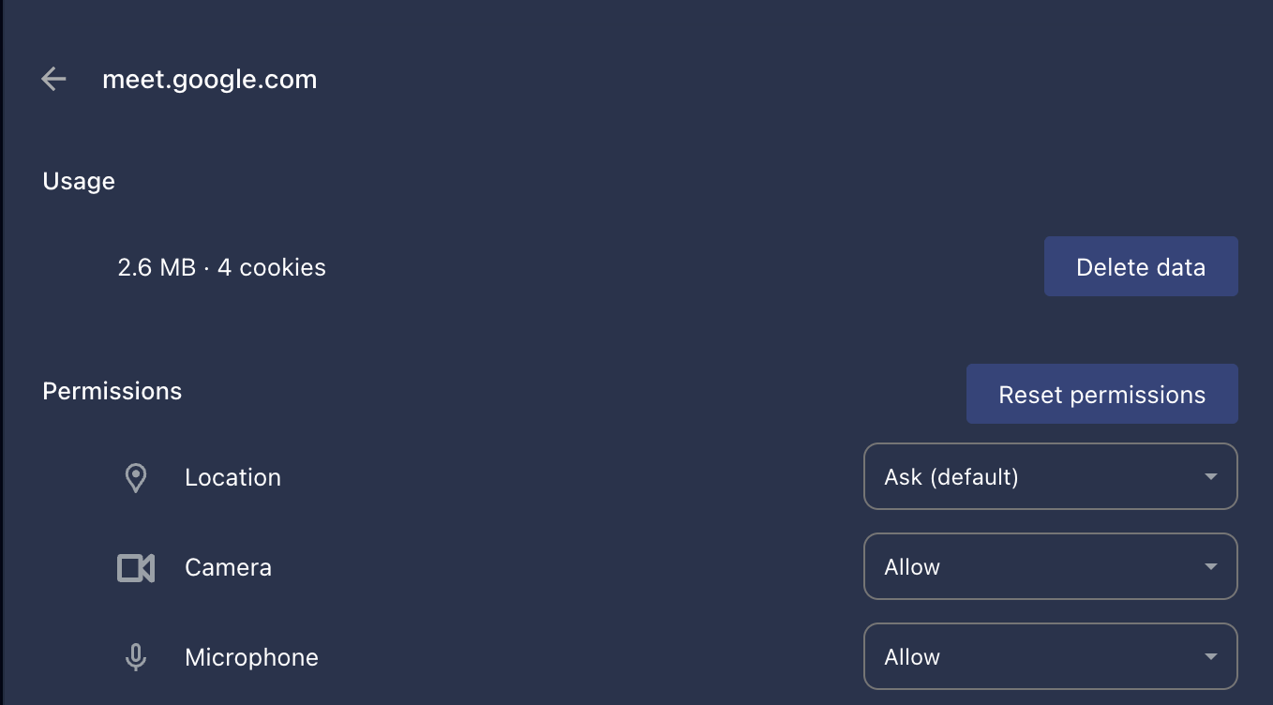Click the Reset permissions button
This screenshot has width=1273, height=705.
tap(1101, 394)
